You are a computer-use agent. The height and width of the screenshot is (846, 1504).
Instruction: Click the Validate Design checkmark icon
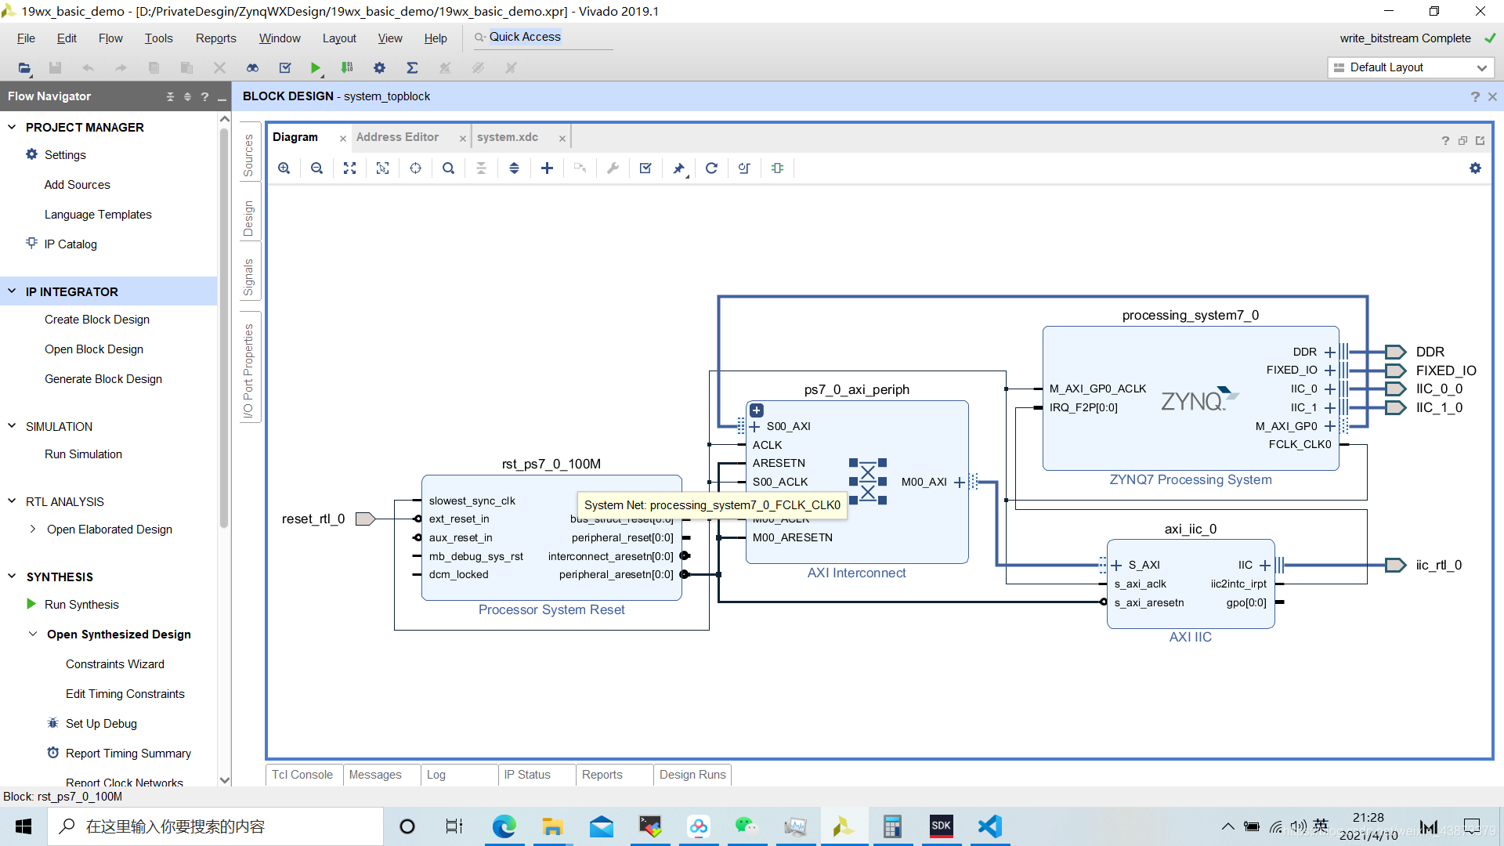pos(646,168)
